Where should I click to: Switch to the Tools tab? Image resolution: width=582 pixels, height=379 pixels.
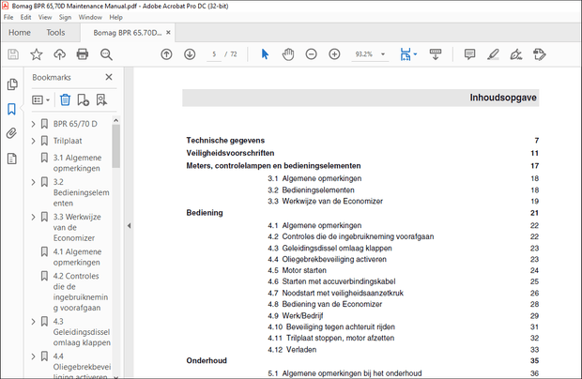55,33
